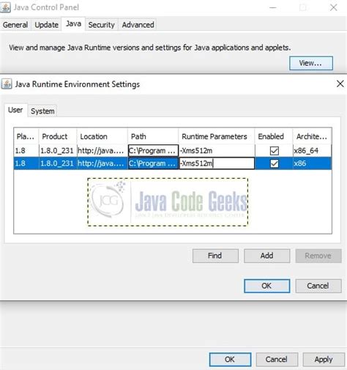The height and width of the screenshot is (370, 347).
Task: Open the General tab
Action: [x=15, y=25]
